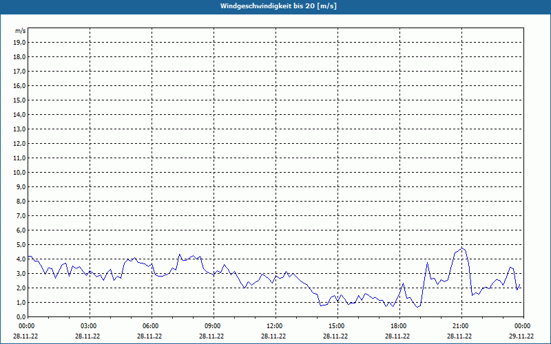Click the '03:00' time label

click(x=90, y=326)
